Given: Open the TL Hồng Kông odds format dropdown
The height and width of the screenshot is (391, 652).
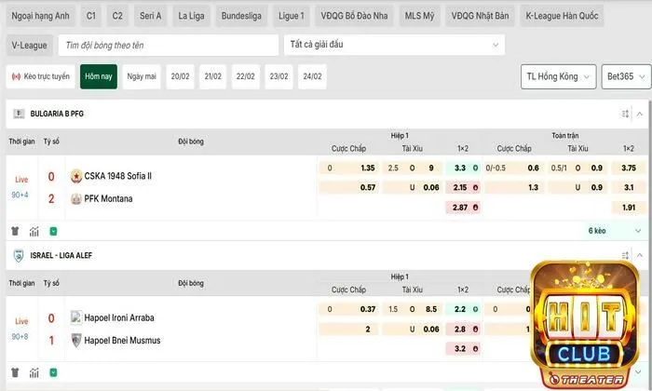Looking at the screenshot, I should [x=557, y=76].
